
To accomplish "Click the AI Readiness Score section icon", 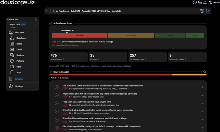I will pos(51,23).
